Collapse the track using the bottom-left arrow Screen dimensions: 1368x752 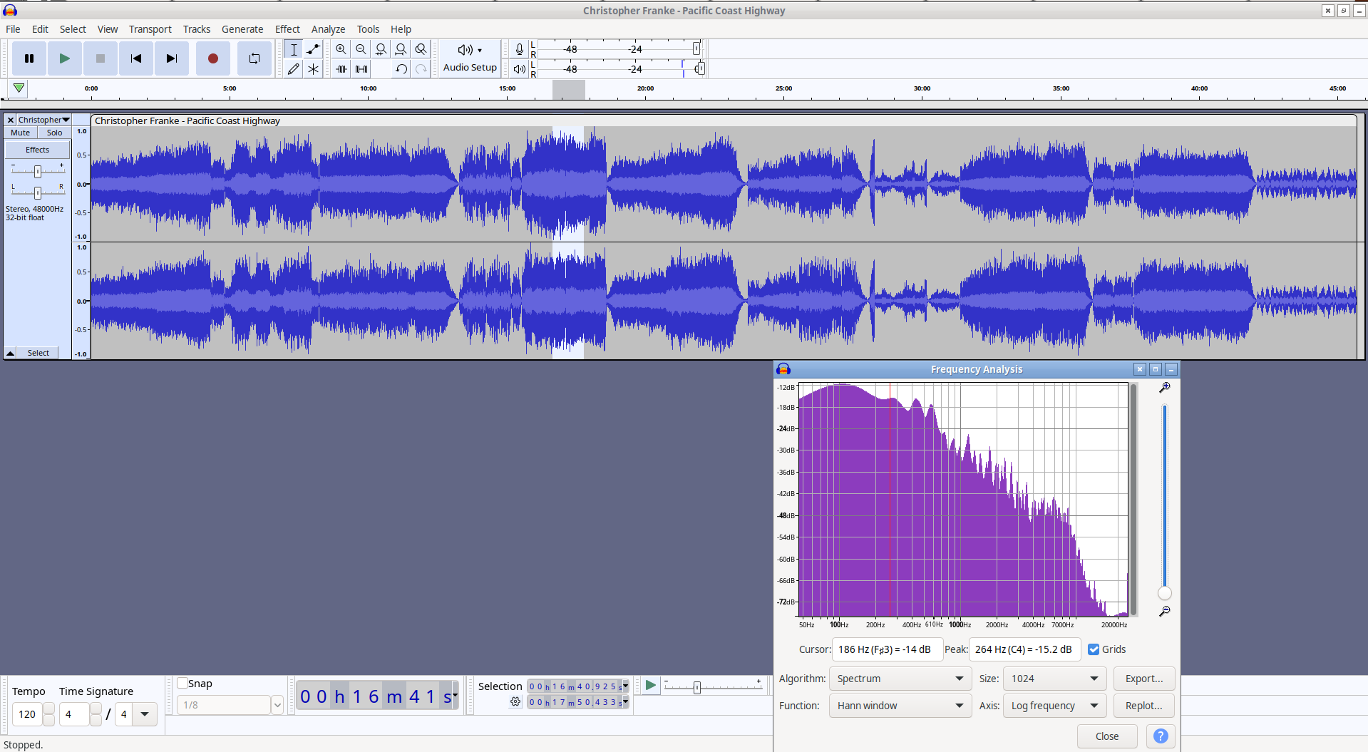[11, 353]
